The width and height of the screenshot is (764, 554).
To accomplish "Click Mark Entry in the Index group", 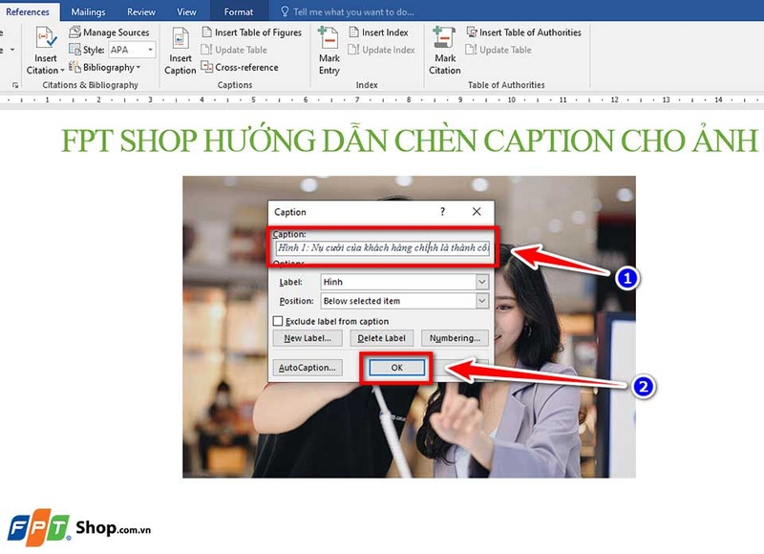I will [x=329, y=48].
